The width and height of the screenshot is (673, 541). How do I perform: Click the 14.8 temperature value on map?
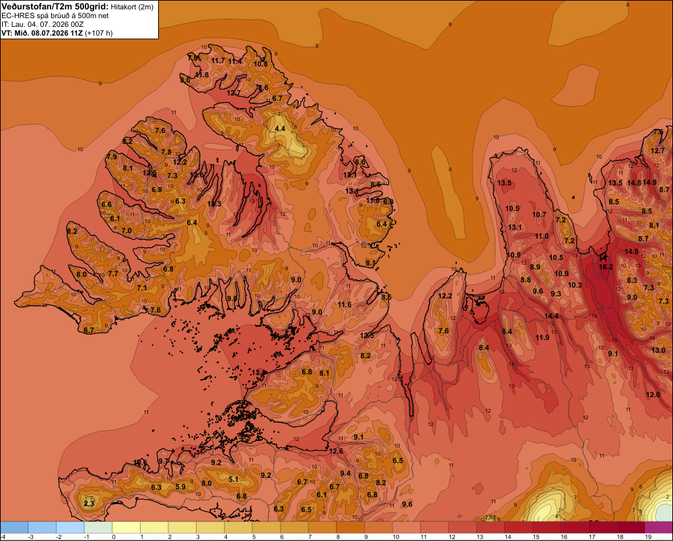(634, 183)
